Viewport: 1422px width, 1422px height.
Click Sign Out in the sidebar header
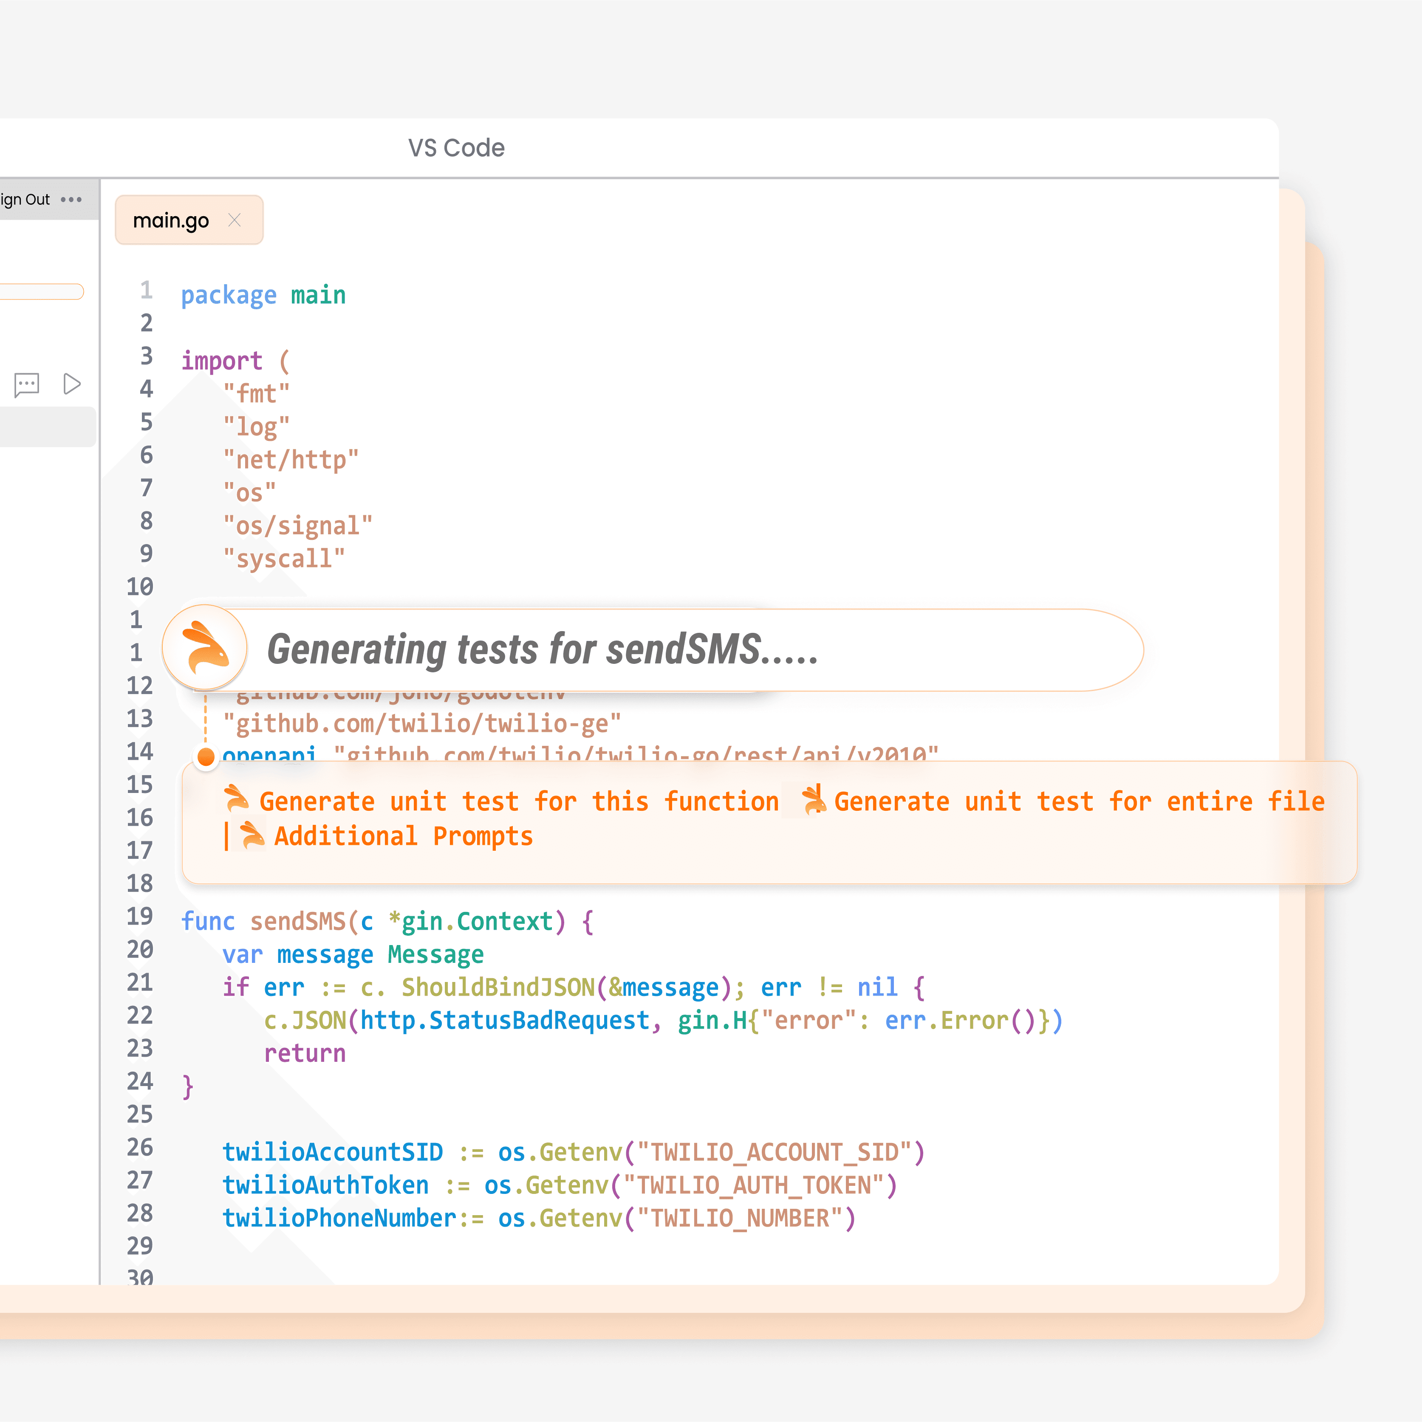[x=25, y=200]
